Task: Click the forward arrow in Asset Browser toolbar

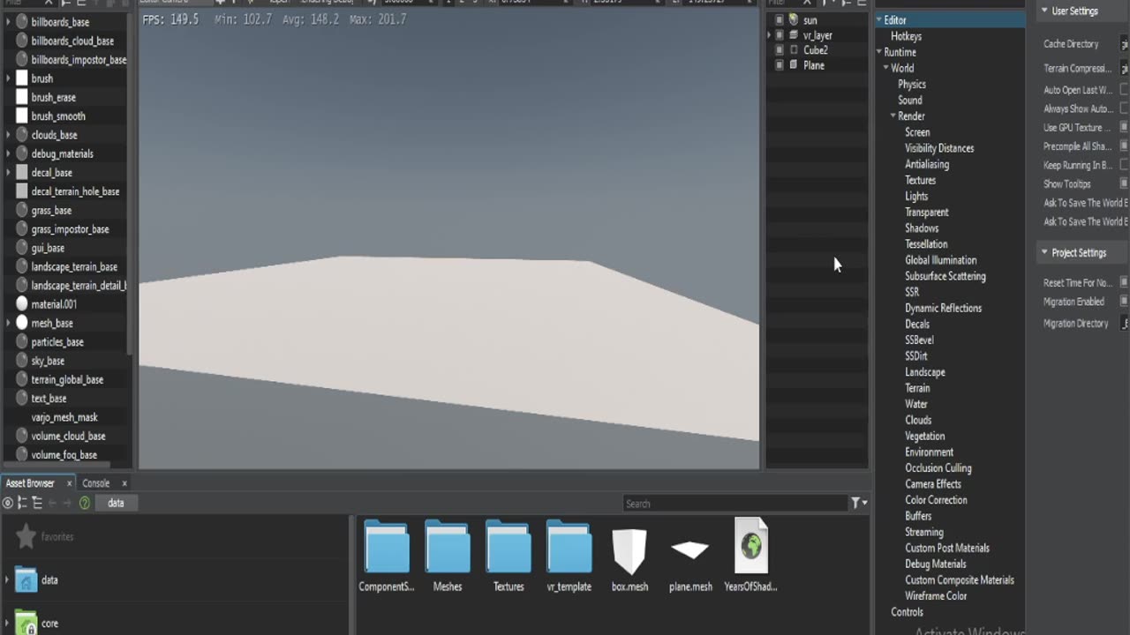Action: coord(67,503)
